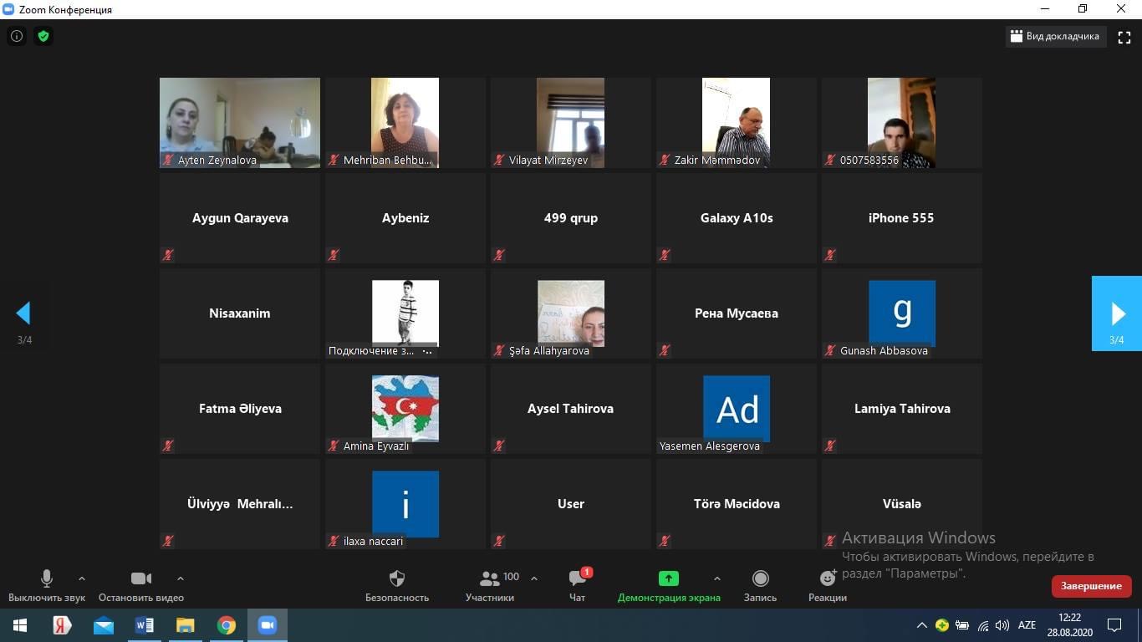Open Windows notification center
Image resolution: width=1142 pixels, height=642 pixels.
(x=1114, y=625)
